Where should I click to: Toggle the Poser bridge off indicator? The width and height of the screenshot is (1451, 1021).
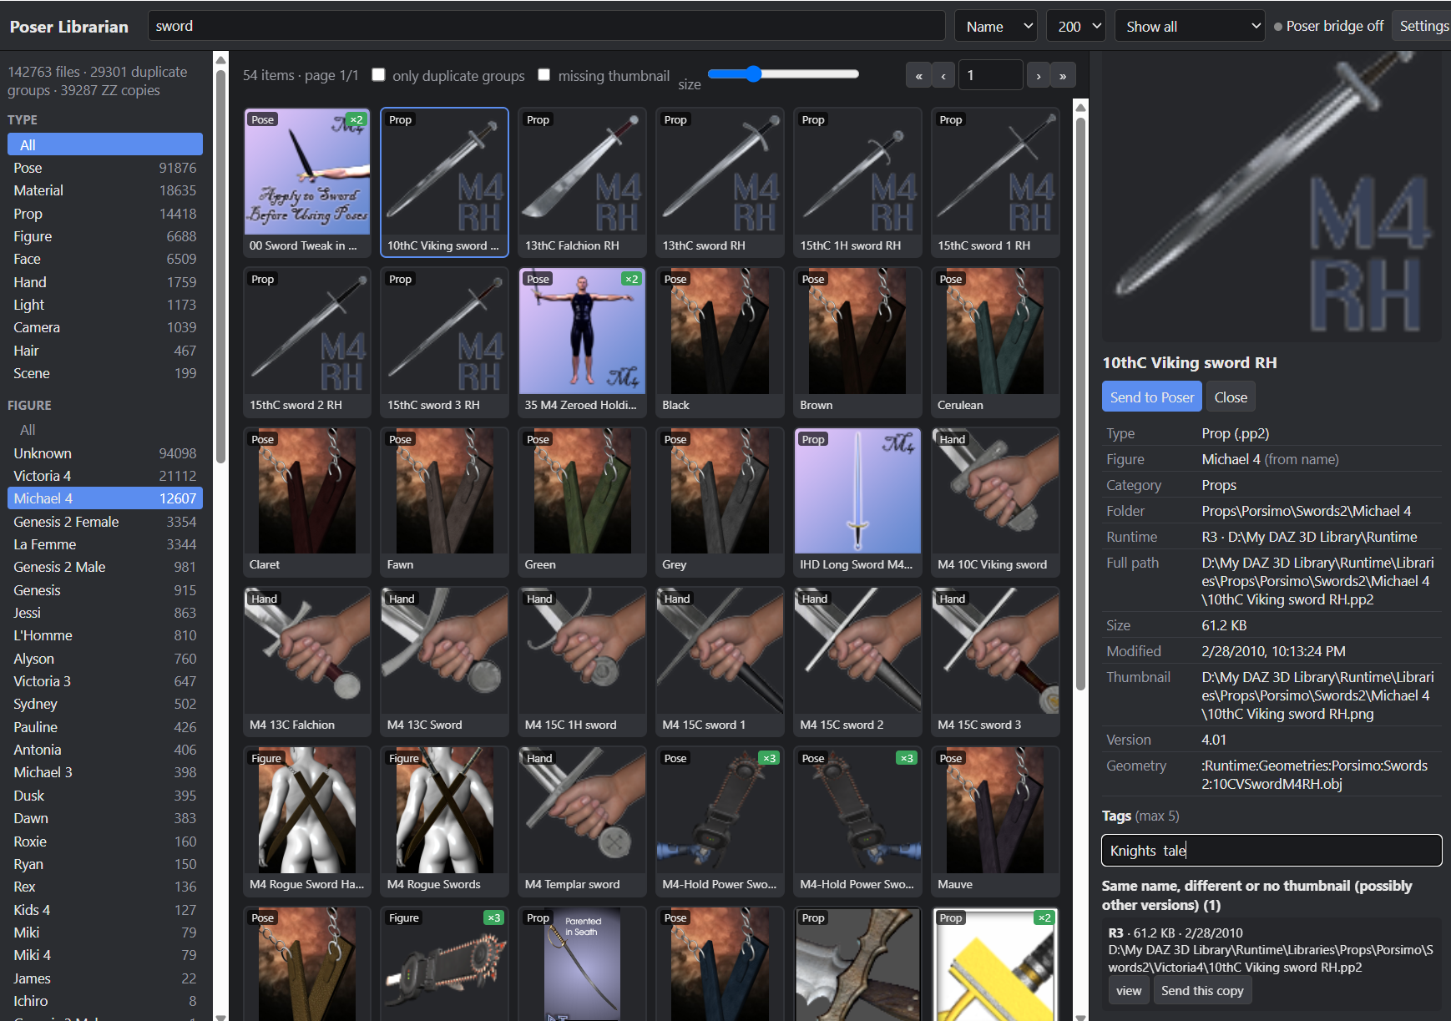point(1328,26)
